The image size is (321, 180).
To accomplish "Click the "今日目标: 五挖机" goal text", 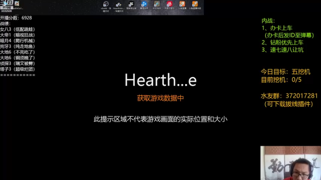I will [286, 72].
